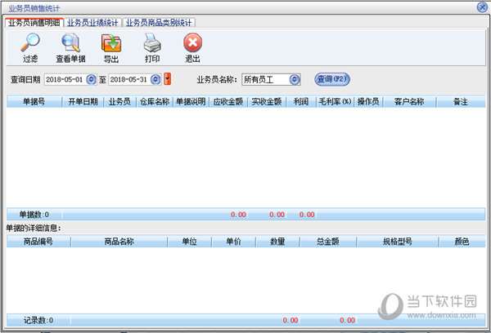Click the 利润 column header

pos(301,101)
